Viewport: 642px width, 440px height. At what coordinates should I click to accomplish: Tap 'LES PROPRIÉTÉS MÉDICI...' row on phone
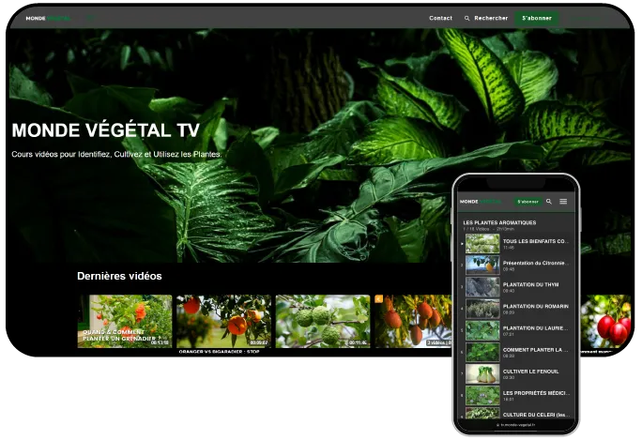pos(517,395)
